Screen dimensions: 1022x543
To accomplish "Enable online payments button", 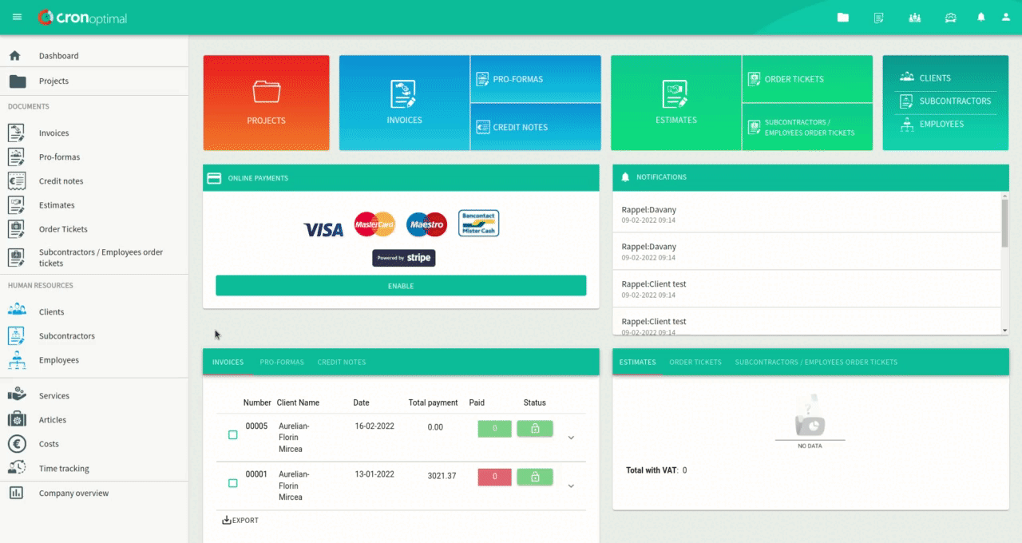I will [x=401, y=286].
